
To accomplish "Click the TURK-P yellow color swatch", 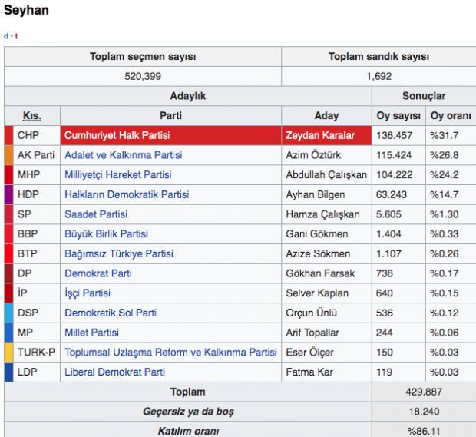I will click(x=8, y=353).
